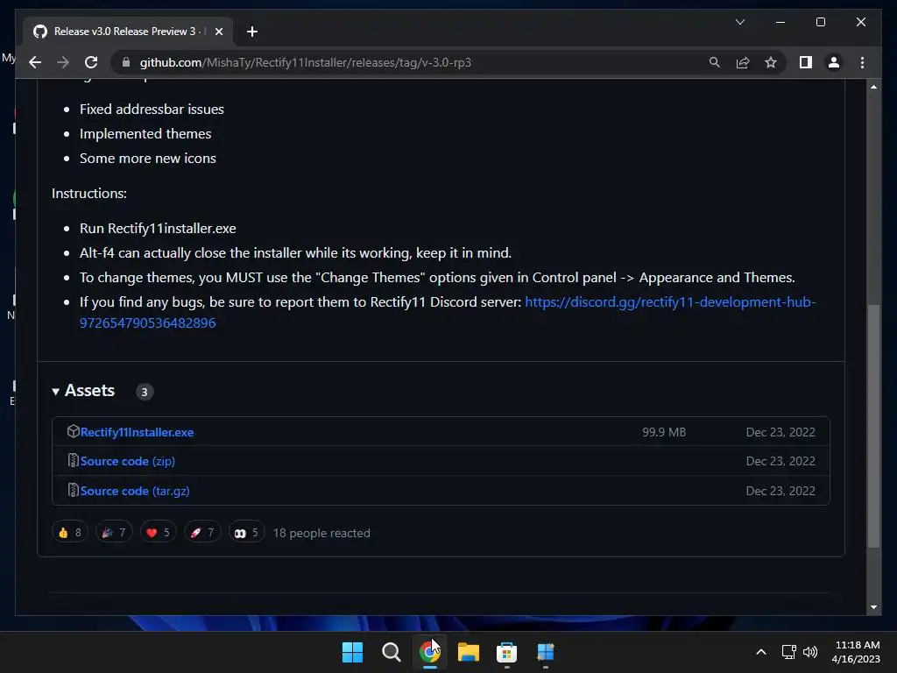
Task: Open Windows Search from the taskbar
Action: coord(392,652)
